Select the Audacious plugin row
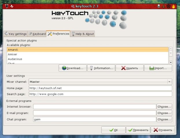Viewport: 180px width, 138px height. tap(88, 59)
